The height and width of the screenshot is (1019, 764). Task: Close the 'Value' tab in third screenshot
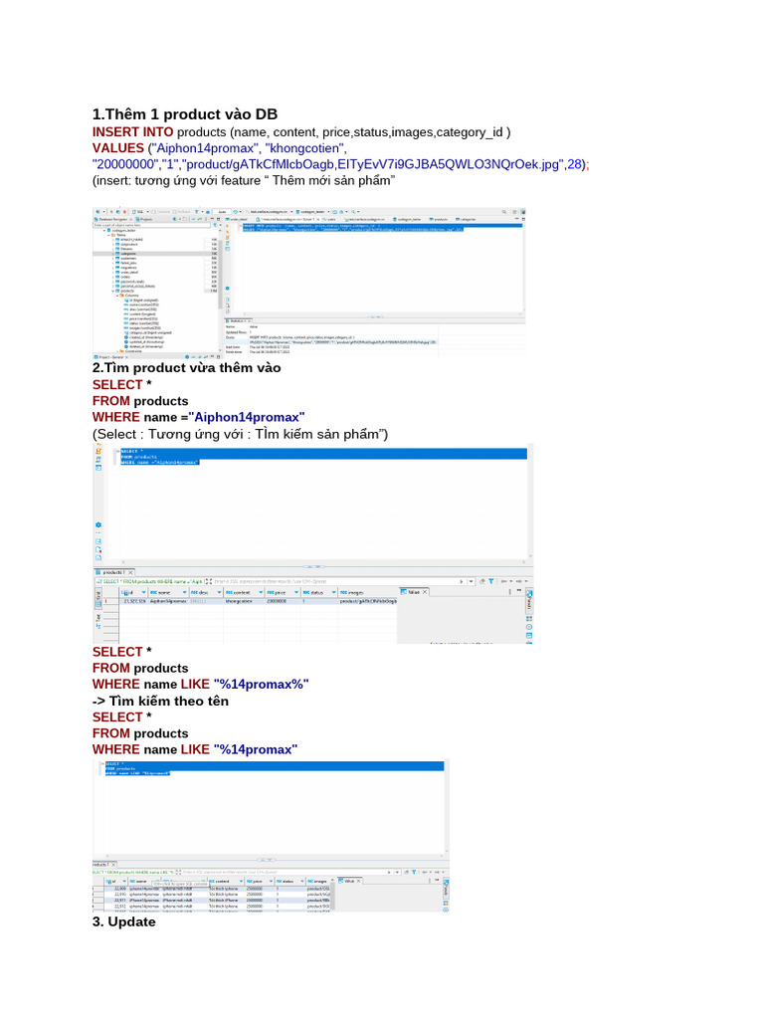pos(358,881)
